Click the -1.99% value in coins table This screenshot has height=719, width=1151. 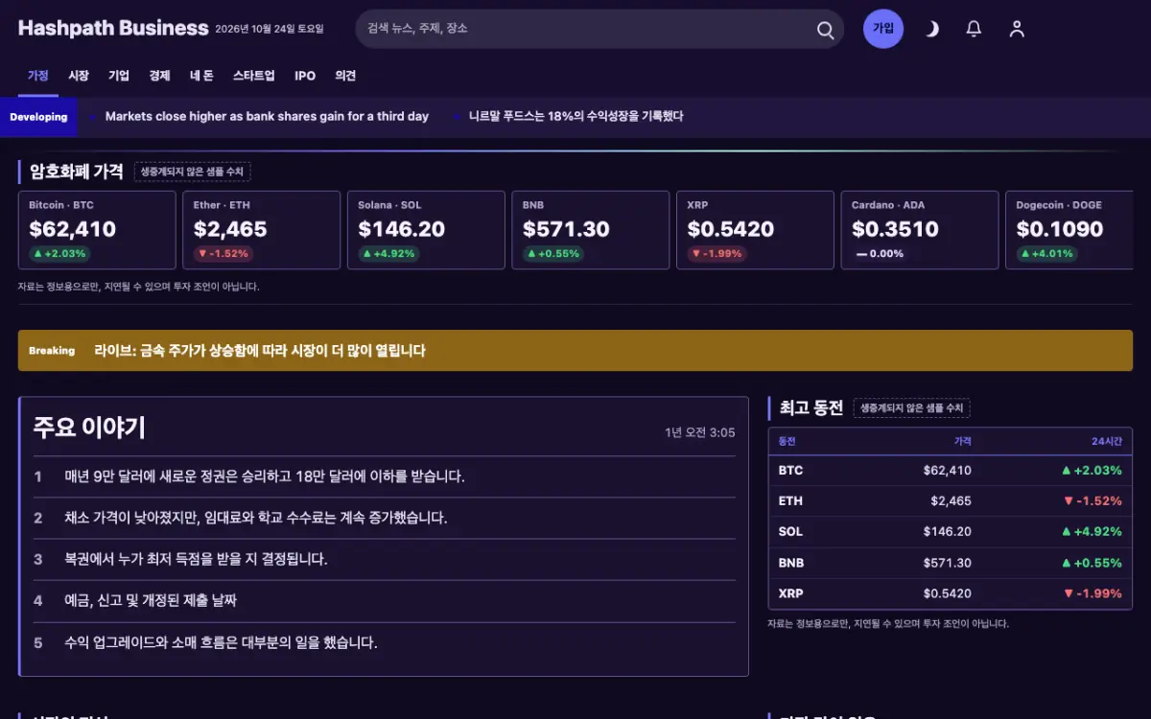click(x=1092, y=593)
